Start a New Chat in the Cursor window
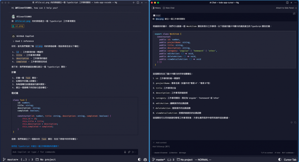This screenshot has width=299, height=162. click(x=168, y=8)
